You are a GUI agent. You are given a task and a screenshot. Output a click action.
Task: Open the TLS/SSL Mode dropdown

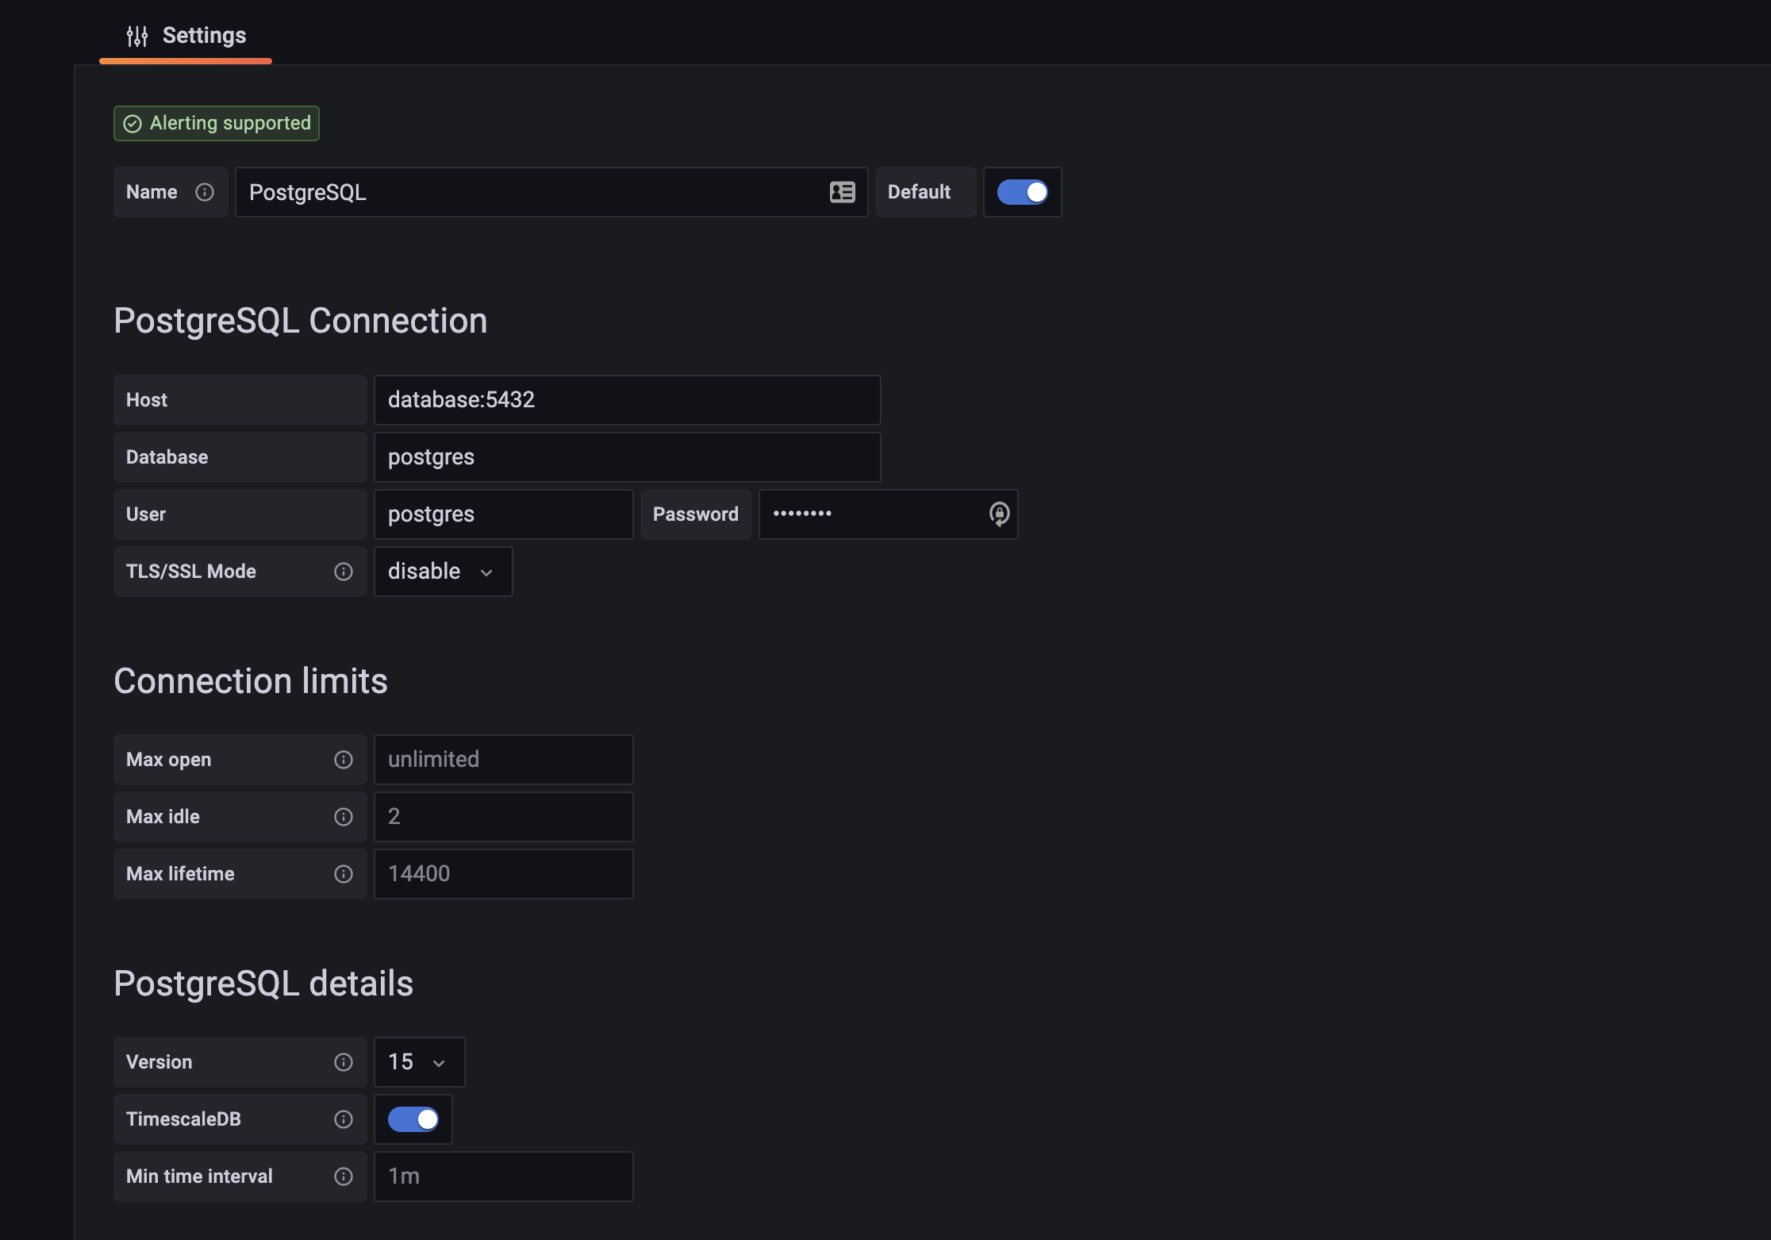(443, 572)
